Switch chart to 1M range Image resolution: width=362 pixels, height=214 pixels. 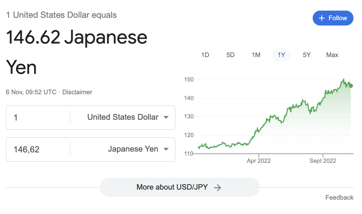[256, 55]
